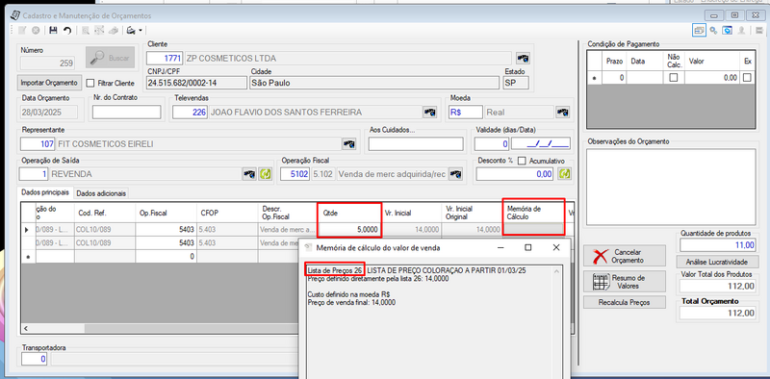The width and height of the screenshot is (770, 379).
Task: Click the Análise Lucratividade button
Action: [x=717, y=262]
